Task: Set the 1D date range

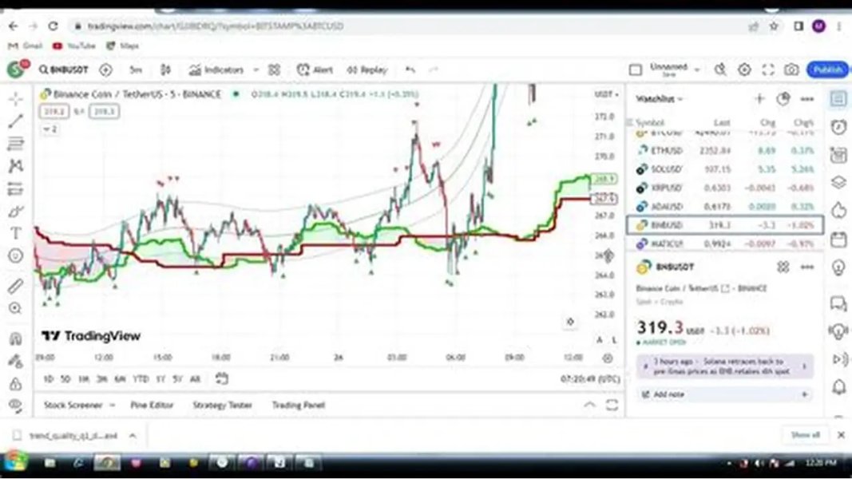Action: click(49, 379)
